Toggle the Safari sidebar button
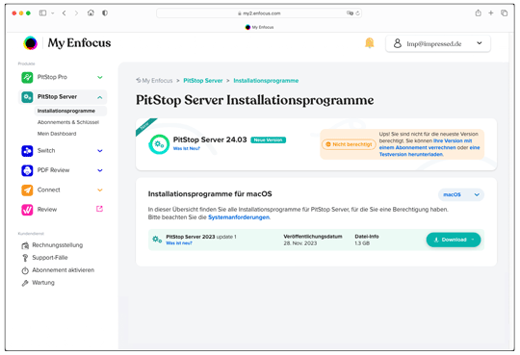The image size is (520, 355). [x=42, y=13]
